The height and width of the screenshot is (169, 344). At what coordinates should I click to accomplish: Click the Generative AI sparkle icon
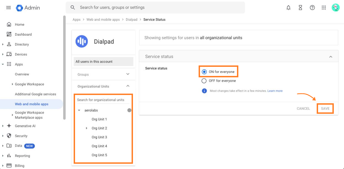(9, 126)
